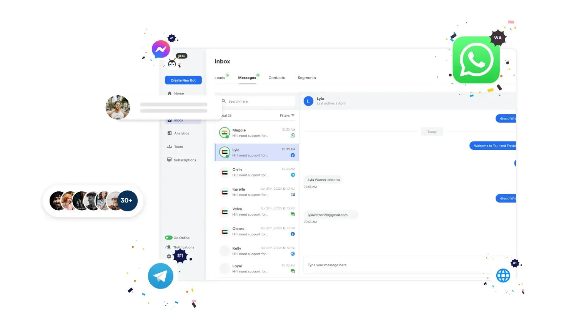
Task: Click the green chat icon on Velva's row
Action: pos(293,214)
